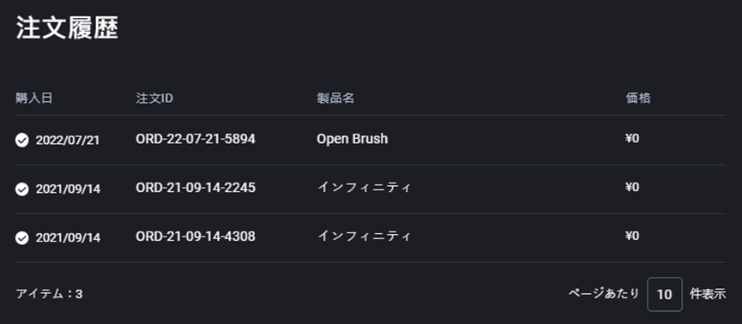Select インフィニティ in the ORD-21-09-14-4308 row
The height and width of the screenshot is (324, 742).
click(x=364, y=236)
